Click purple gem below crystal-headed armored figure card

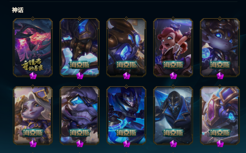pos(80,76)
